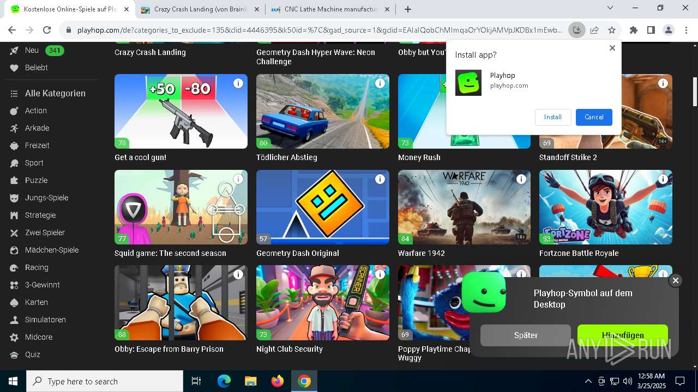Screen dimensions: 698x392
Task: Open Task View on taskbar
Action: click(196, 381)
